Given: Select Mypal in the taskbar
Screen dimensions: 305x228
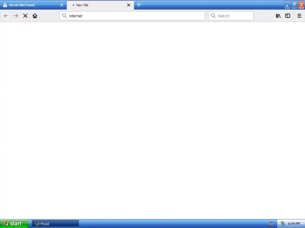Looking at the screenshot, I should (55, 224).
